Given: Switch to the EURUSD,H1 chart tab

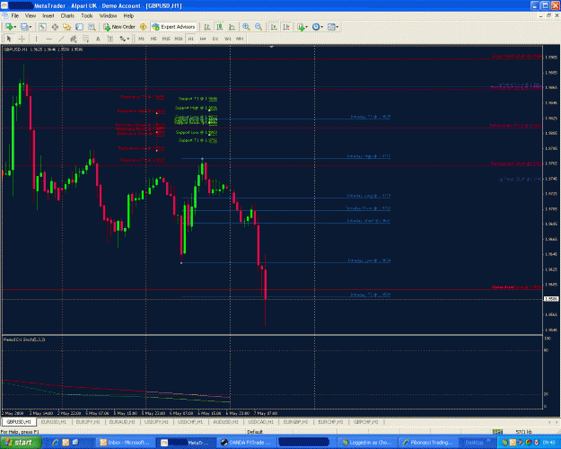Looking at the screenshot, I should (x=54, y=422).
